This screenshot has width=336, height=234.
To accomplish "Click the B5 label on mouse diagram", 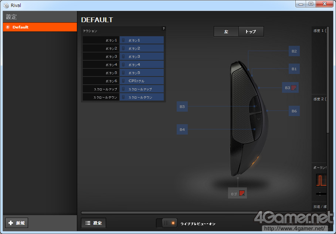I will (182, 106).
